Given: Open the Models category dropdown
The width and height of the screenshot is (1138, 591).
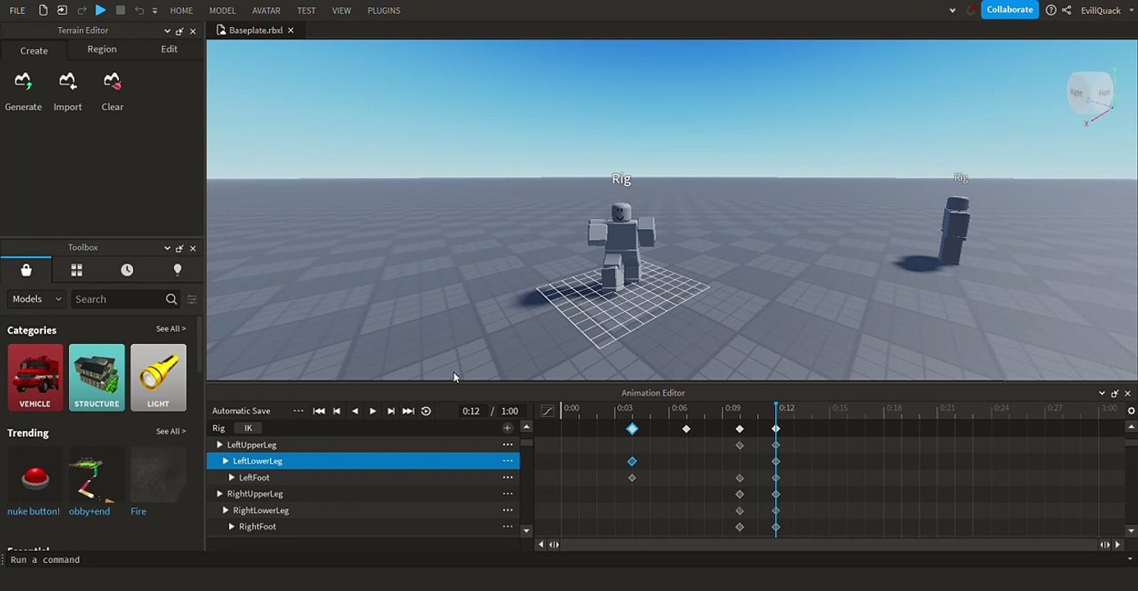Looking at the screenshot, I should pyautogui.click(x=36, y=299).
